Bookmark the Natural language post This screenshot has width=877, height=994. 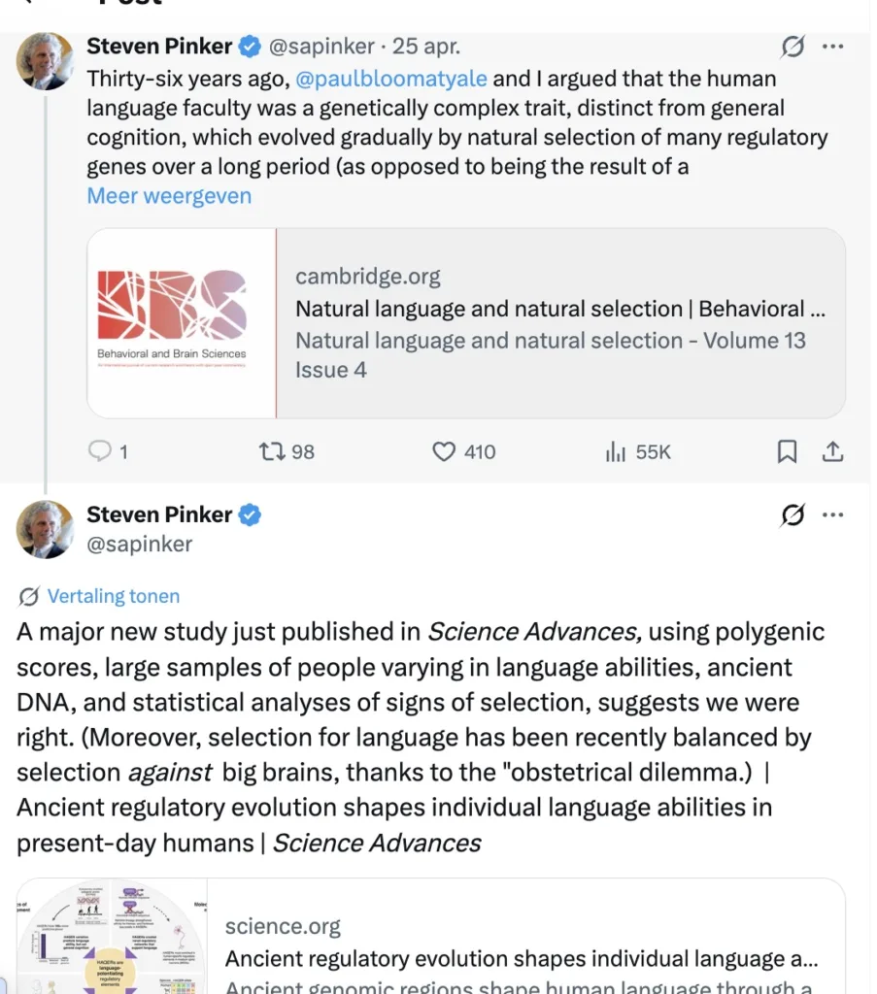point(787,451)
